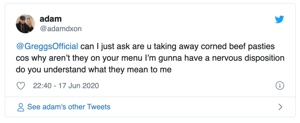
Task: Click the line do you understand what they mean to me
Action: (94, 70)
